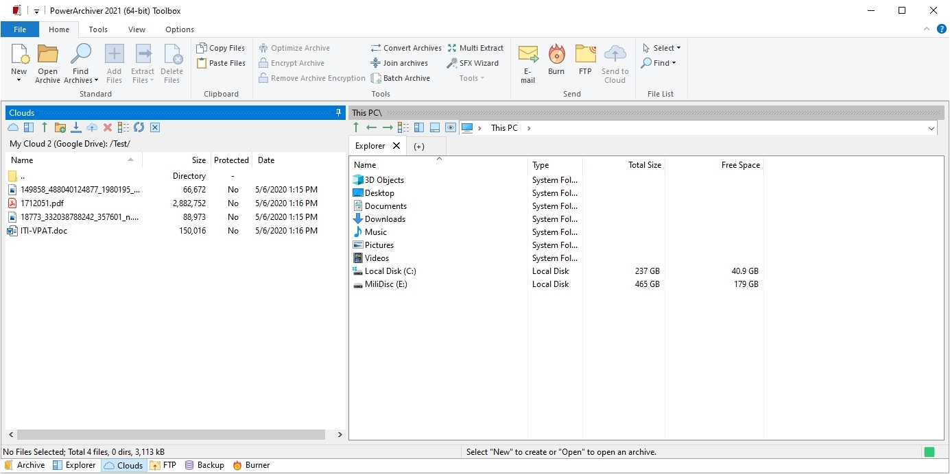950x474 pixels.
Task: Switch to the FTP mode at the bottom
Action: [x=163, y=465]
